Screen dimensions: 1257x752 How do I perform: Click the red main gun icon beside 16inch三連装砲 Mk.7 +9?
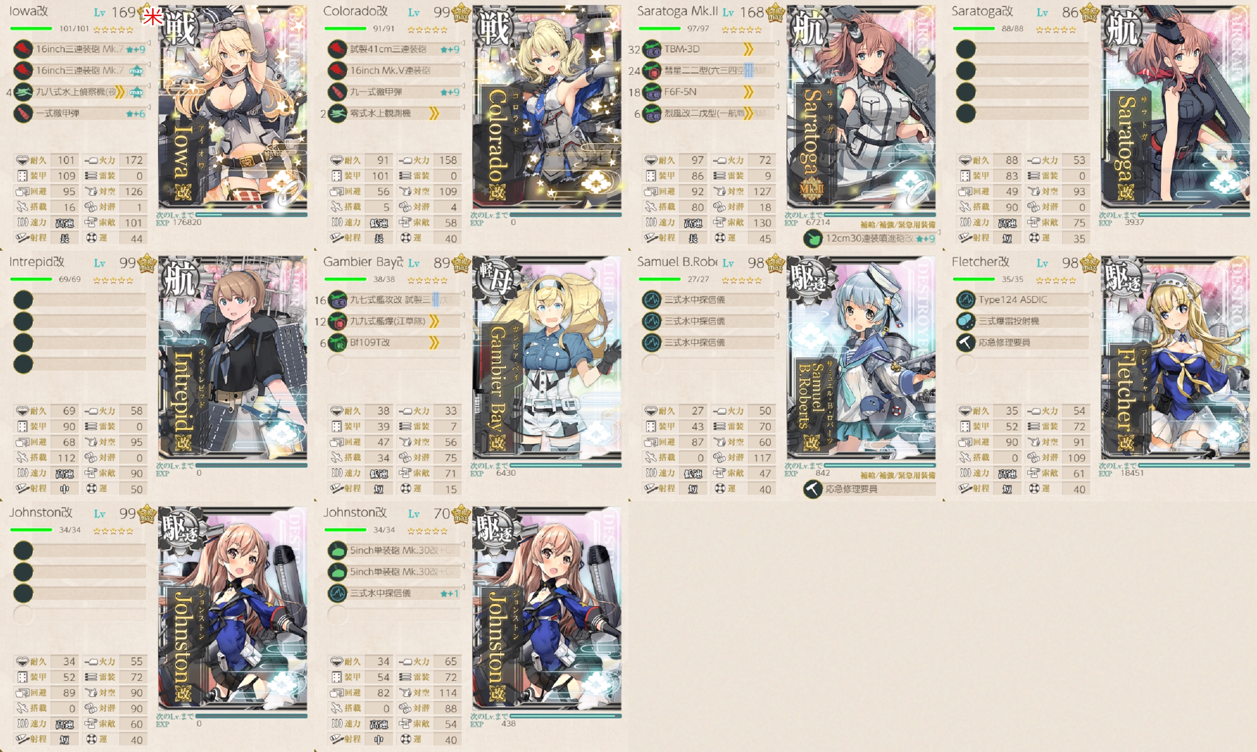[x=23, y=49]
